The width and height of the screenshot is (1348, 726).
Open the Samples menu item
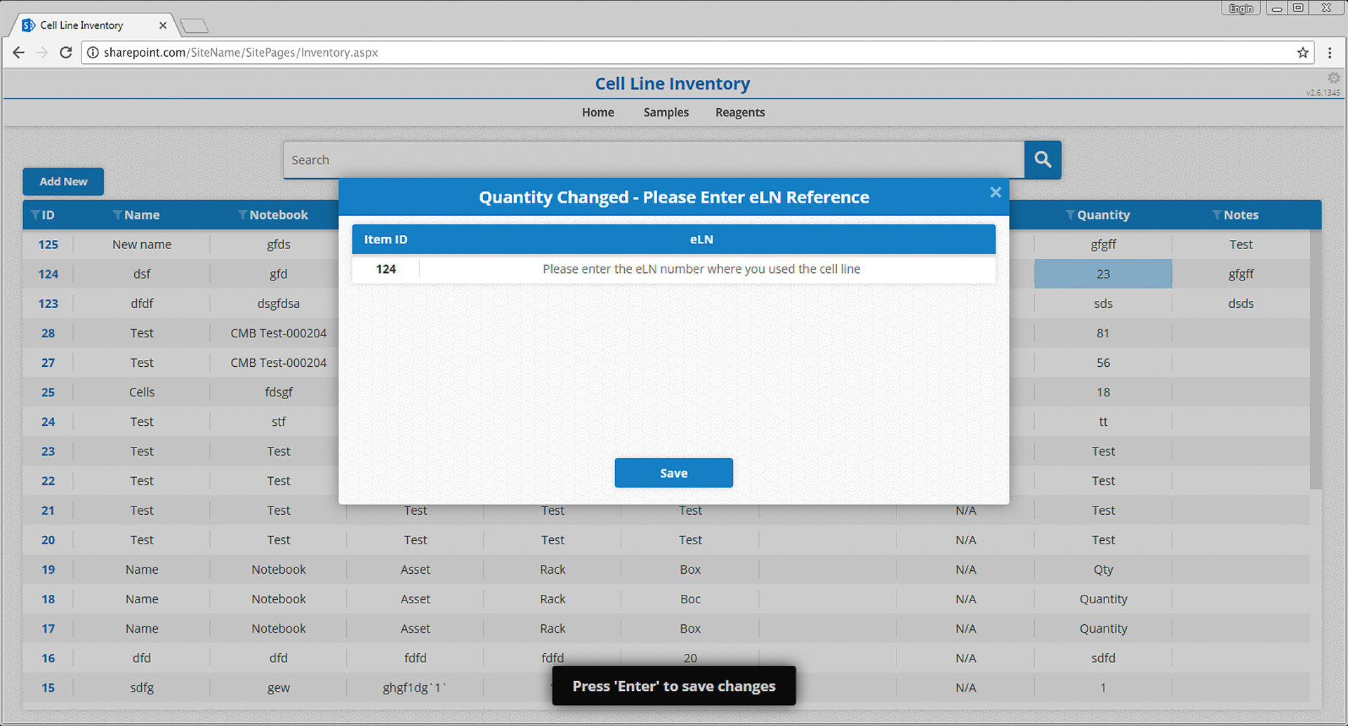coord(666,112)
